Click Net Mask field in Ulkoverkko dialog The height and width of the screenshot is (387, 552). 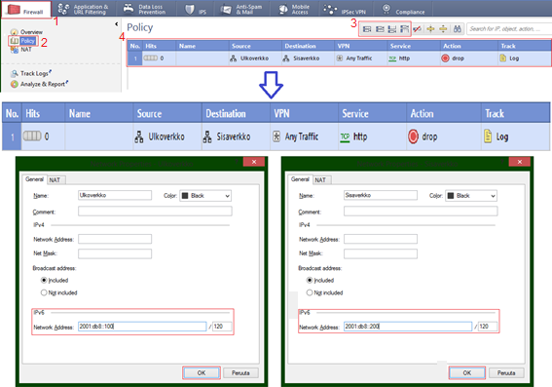click(115, 253)
